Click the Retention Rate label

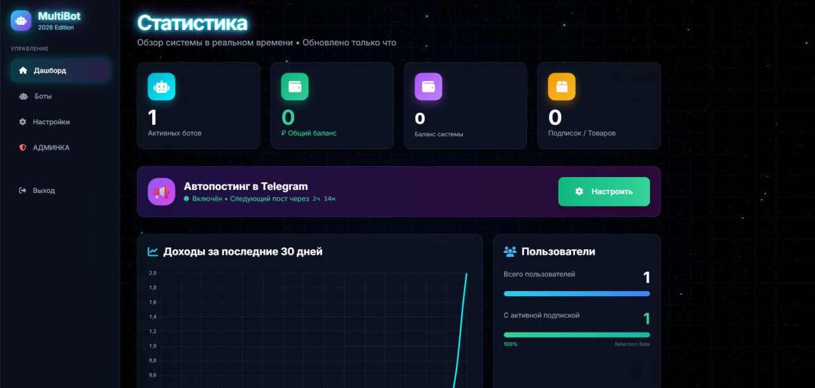632,345
